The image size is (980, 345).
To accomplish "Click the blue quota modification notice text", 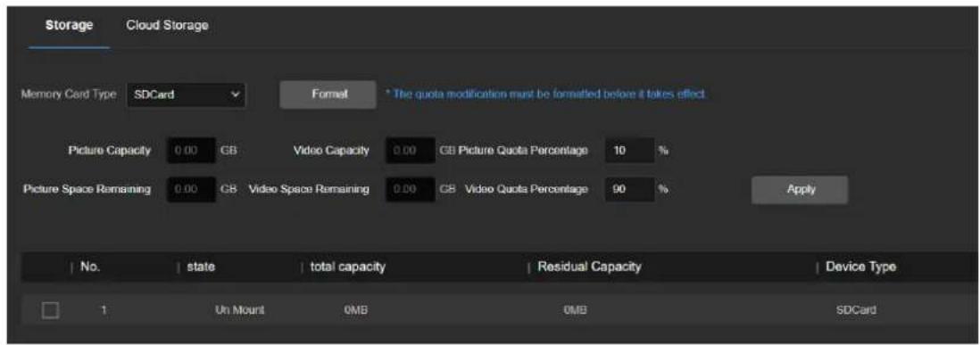I will coord(546,94).
